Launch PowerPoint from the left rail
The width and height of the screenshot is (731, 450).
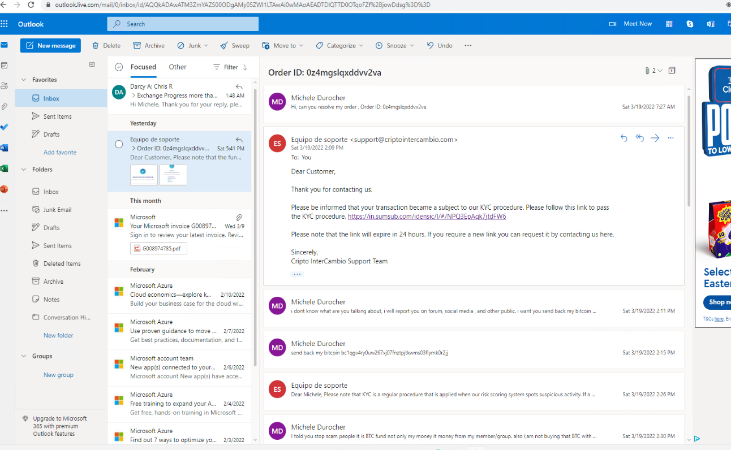[x=4, y=189]
